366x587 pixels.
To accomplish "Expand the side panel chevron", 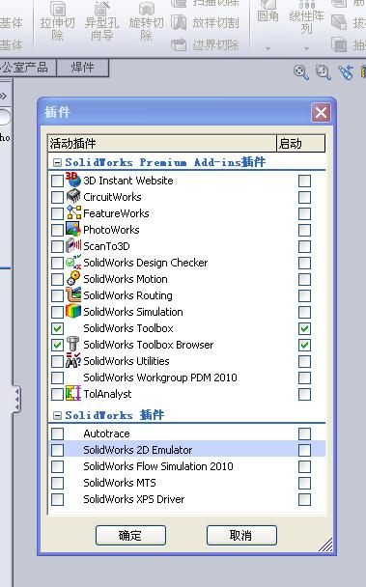I will pyautogui.click(x=3, y=97).
